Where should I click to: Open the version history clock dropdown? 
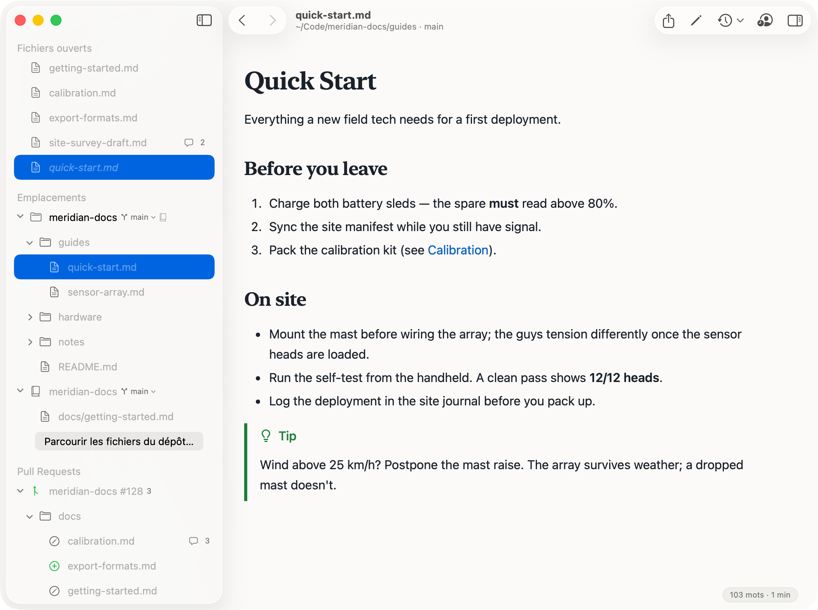coord(731,20)
